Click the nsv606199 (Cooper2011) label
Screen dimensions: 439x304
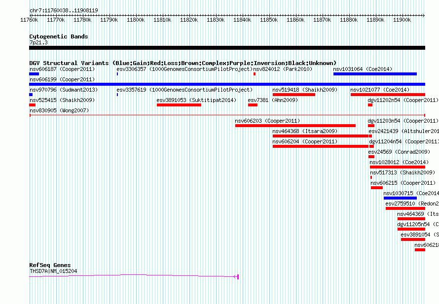pos(62,79)
